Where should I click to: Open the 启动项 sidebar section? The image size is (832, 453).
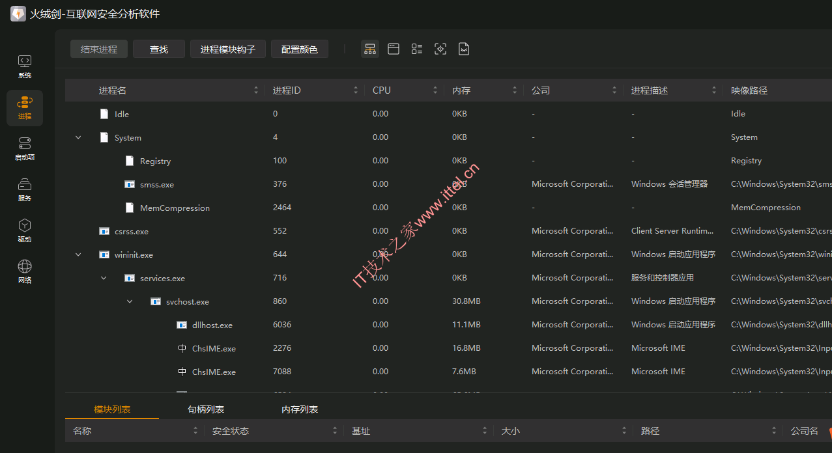(x=25, y=149)
